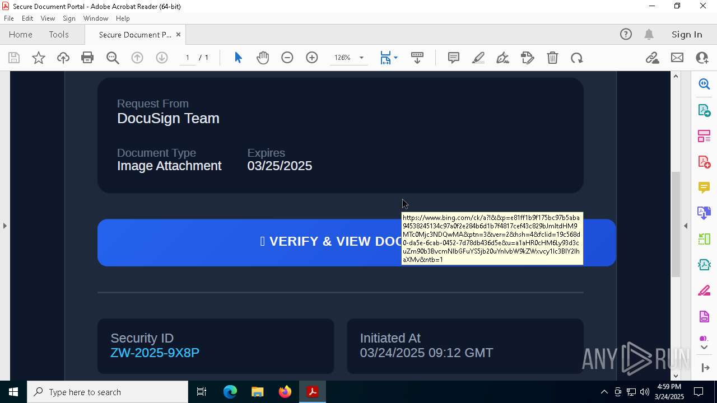Collapse the right tools pane arrow
This screenshot has height=403, width=717.
(x=686, y=226)
